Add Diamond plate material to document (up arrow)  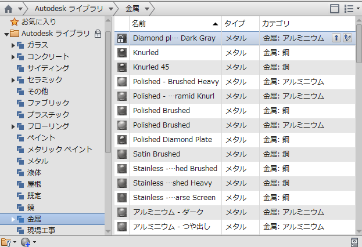[336, 38]
